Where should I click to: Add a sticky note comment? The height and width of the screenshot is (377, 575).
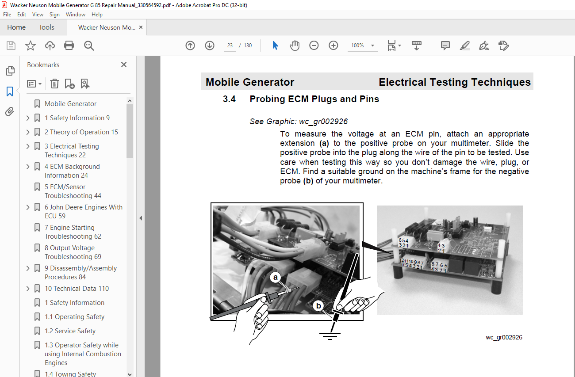pyautogui.click(x=445, y=46)
